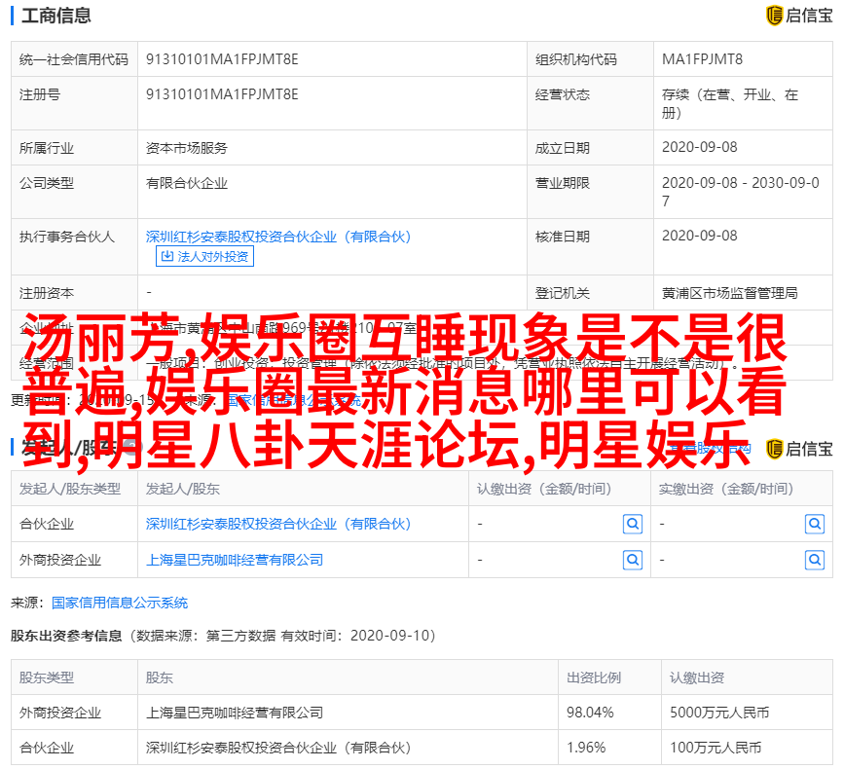The height and width of the screenshot is (769, 844).
Task: Click the 5000万元人民币 认缴出资 cell
Action: click(716, 713)
